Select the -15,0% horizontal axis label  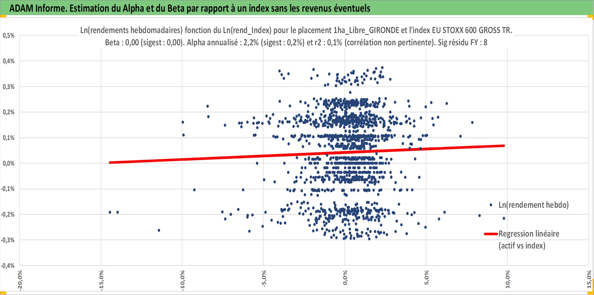(x=101, y=280)
